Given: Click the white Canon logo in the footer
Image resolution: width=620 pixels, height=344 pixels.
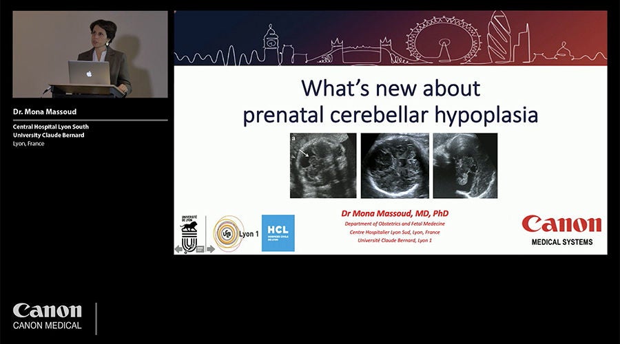Looking at the screenshot, I should (x=47, y=310).
